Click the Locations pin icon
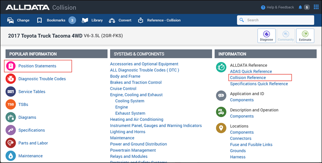 pyautogui.click(x=221, y=128)
